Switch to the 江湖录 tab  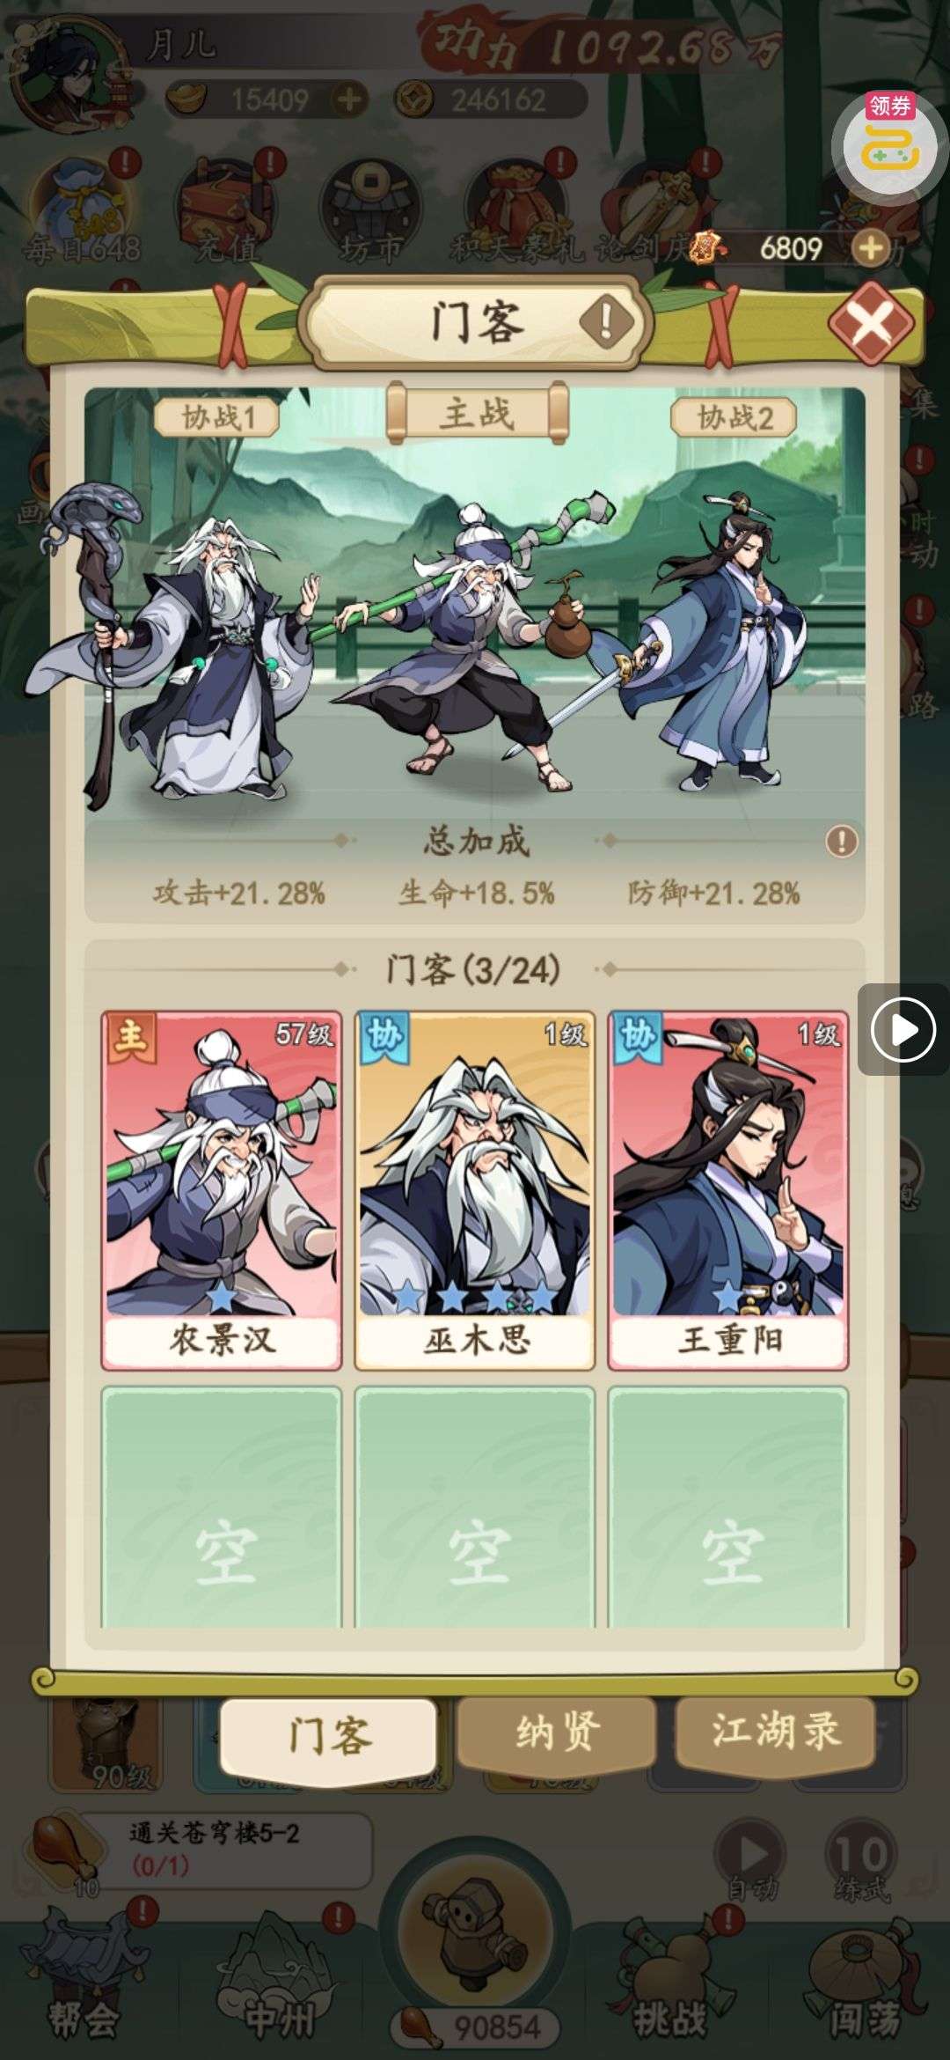775,1733
